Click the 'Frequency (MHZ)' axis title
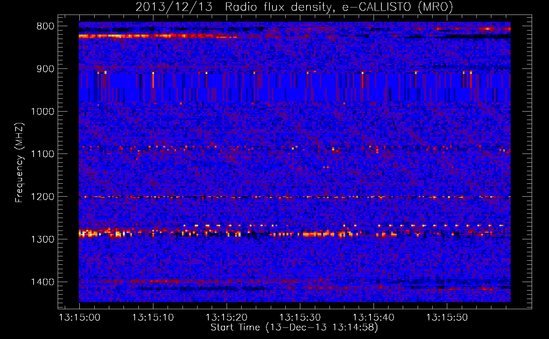The height and width of the screenshot is (339, 549). pos(19,163)
